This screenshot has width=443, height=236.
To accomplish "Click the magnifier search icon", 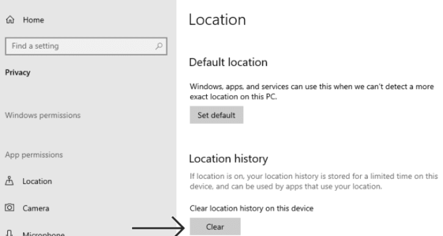I will 159,46.
